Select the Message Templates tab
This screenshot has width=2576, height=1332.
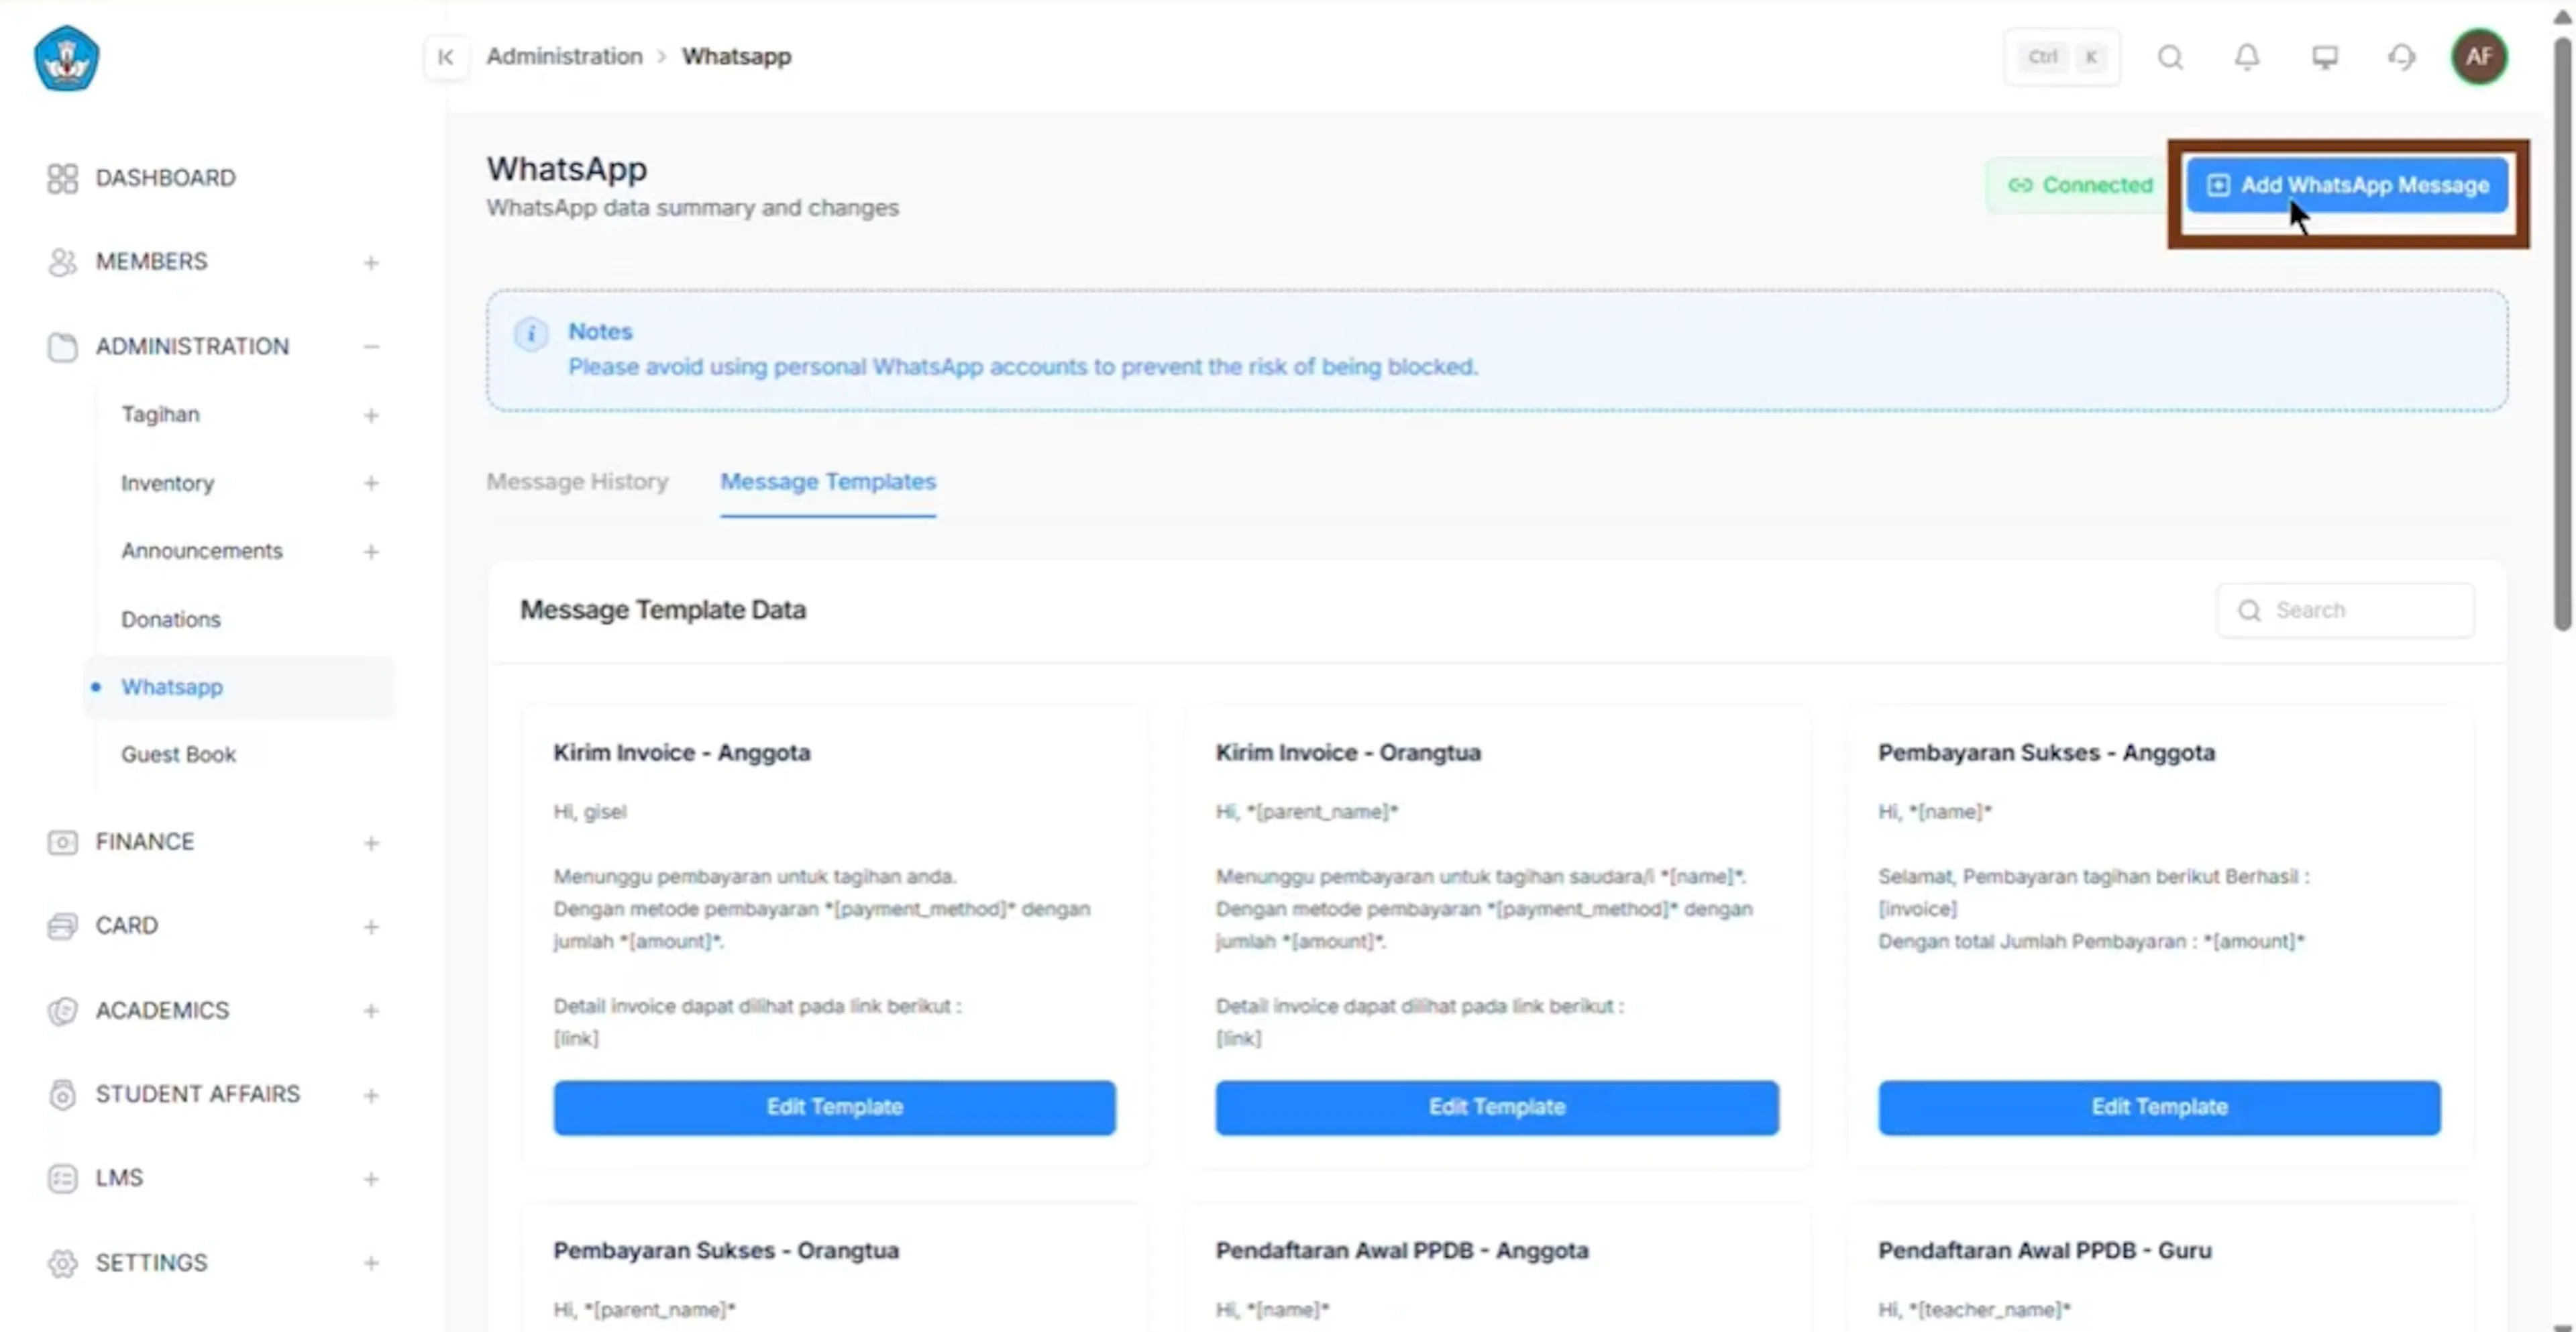[828, 482]
